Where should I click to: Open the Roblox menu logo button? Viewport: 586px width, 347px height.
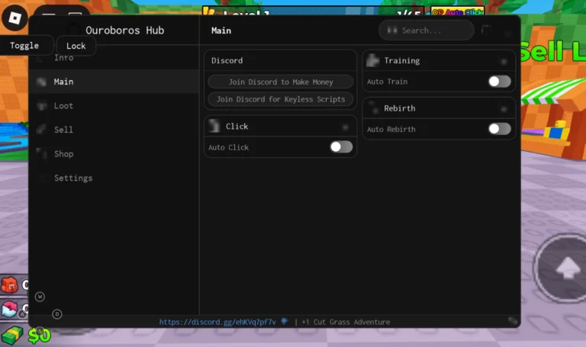(x=14, y=18)
